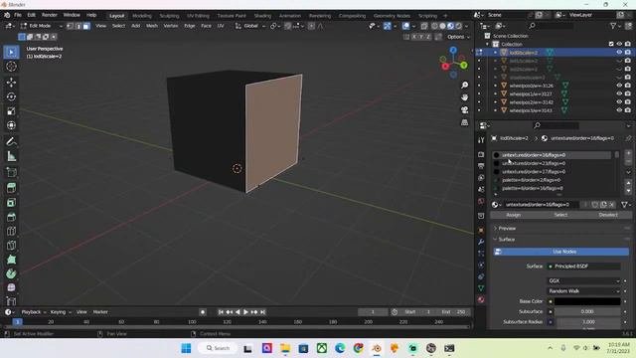Click the Assign material button
Image resolution: width=636 pixels, height=358 pixels.
click(513, 215)
